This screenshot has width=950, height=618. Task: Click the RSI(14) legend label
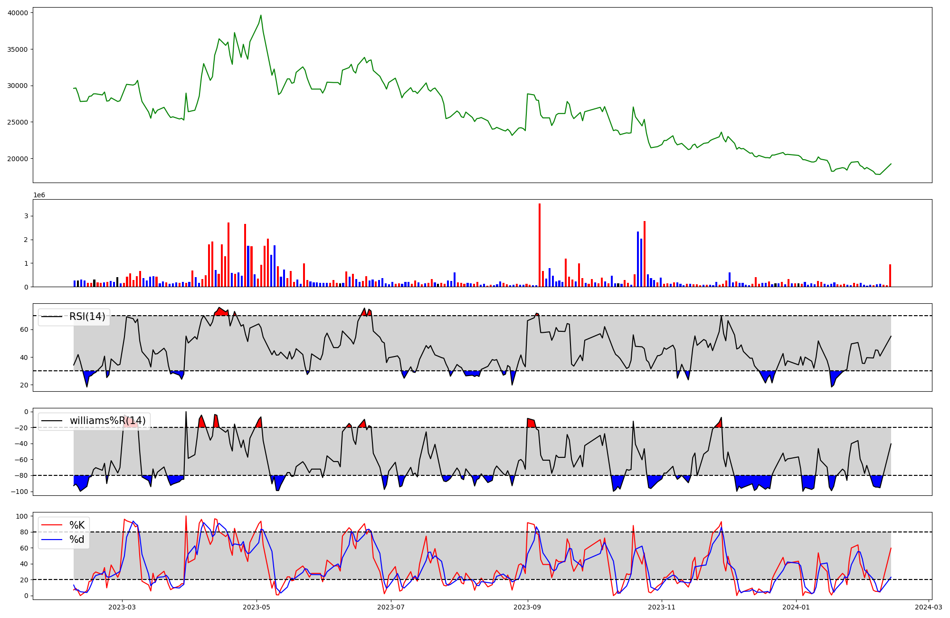pyautogui.click(x=87, y=317)
